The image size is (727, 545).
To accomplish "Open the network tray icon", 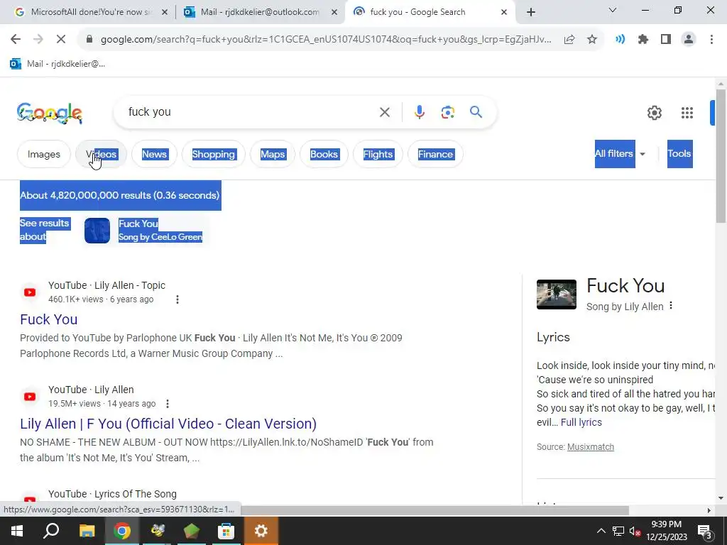I will point(618,531).
